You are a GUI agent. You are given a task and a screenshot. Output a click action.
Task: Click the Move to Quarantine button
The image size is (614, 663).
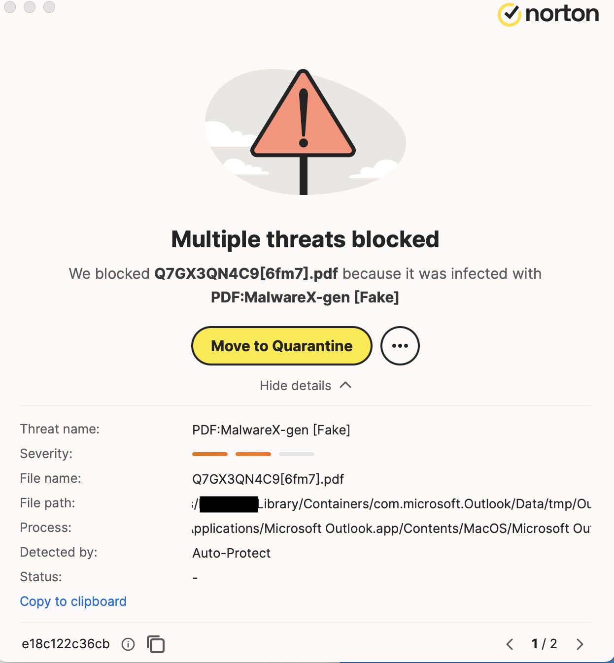point(281,346)
